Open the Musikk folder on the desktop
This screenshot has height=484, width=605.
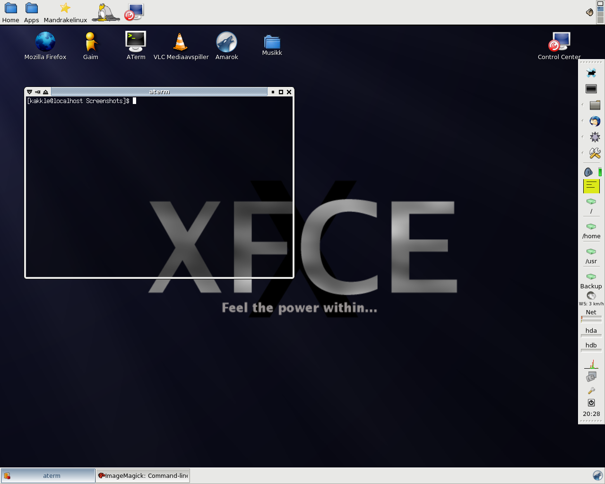272,45
